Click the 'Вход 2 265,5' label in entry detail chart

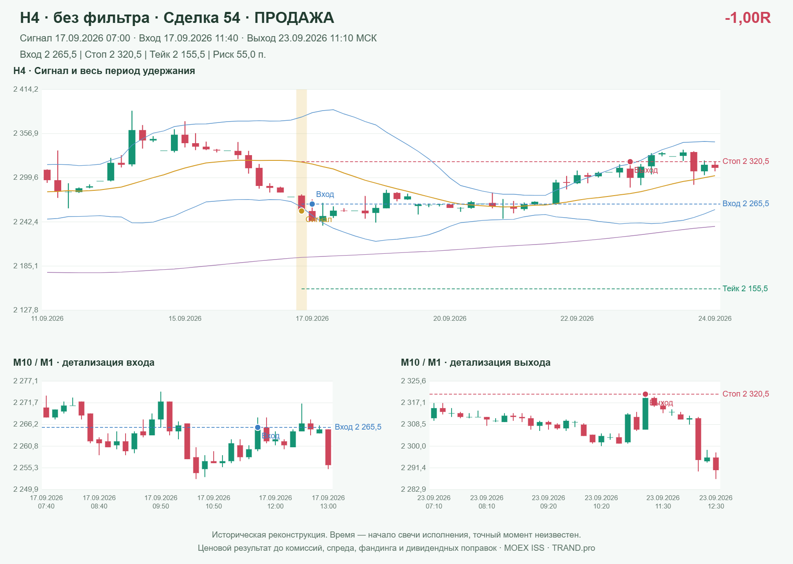(358, 427)
